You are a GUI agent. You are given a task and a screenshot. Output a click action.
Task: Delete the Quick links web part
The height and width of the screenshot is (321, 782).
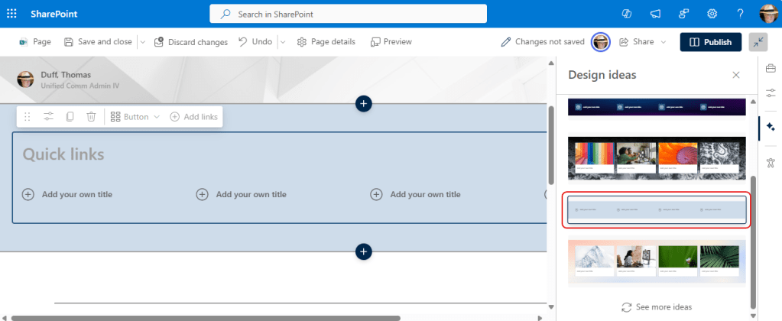(x=91, y=117)
